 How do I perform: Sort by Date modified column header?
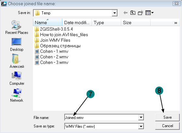(x=77, y=22)
